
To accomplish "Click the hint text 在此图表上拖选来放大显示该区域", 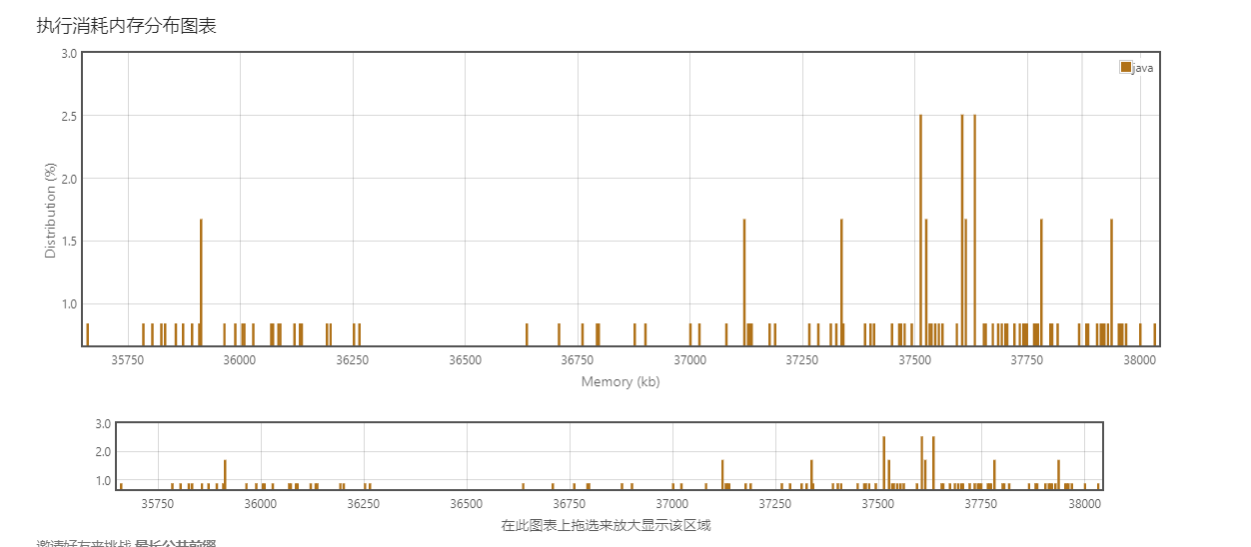I will click(606, 525).
